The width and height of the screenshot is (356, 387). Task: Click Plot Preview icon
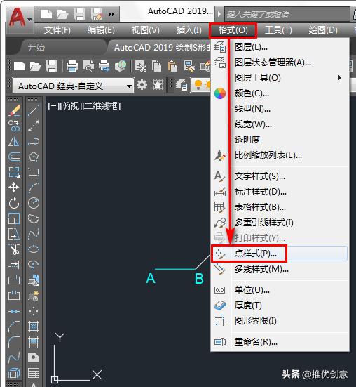88,66
